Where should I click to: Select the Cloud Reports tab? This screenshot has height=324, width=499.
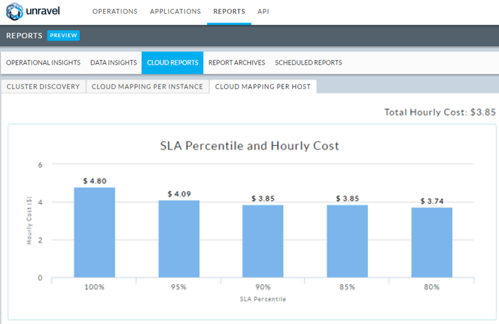pos(173,63)
